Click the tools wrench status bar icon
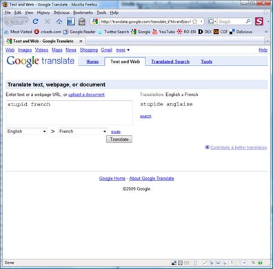The width and height of the screenshot is (273, 269). click(253, 263)
